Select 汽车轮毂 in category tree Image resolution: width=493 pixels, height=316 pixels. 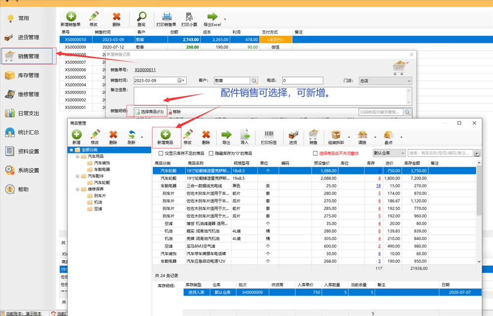tap(102, 183)
